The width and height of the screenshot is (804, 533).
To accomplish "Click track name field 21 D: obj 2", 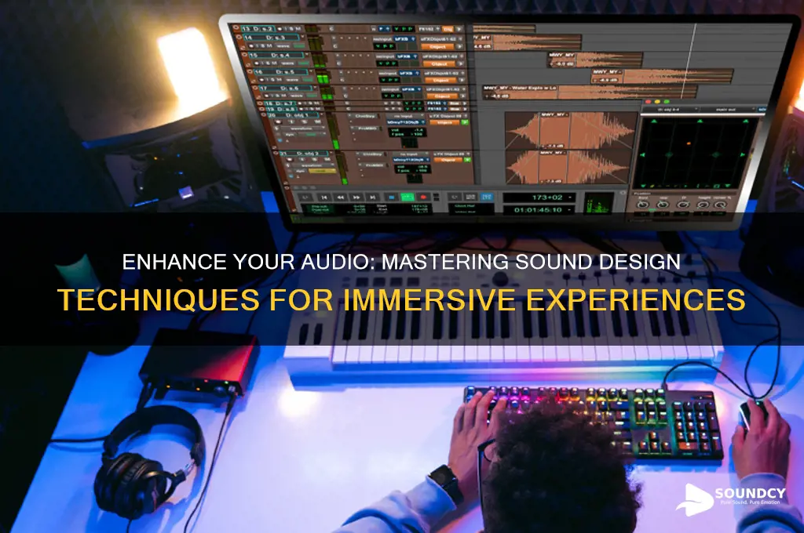I will point(304,153).
